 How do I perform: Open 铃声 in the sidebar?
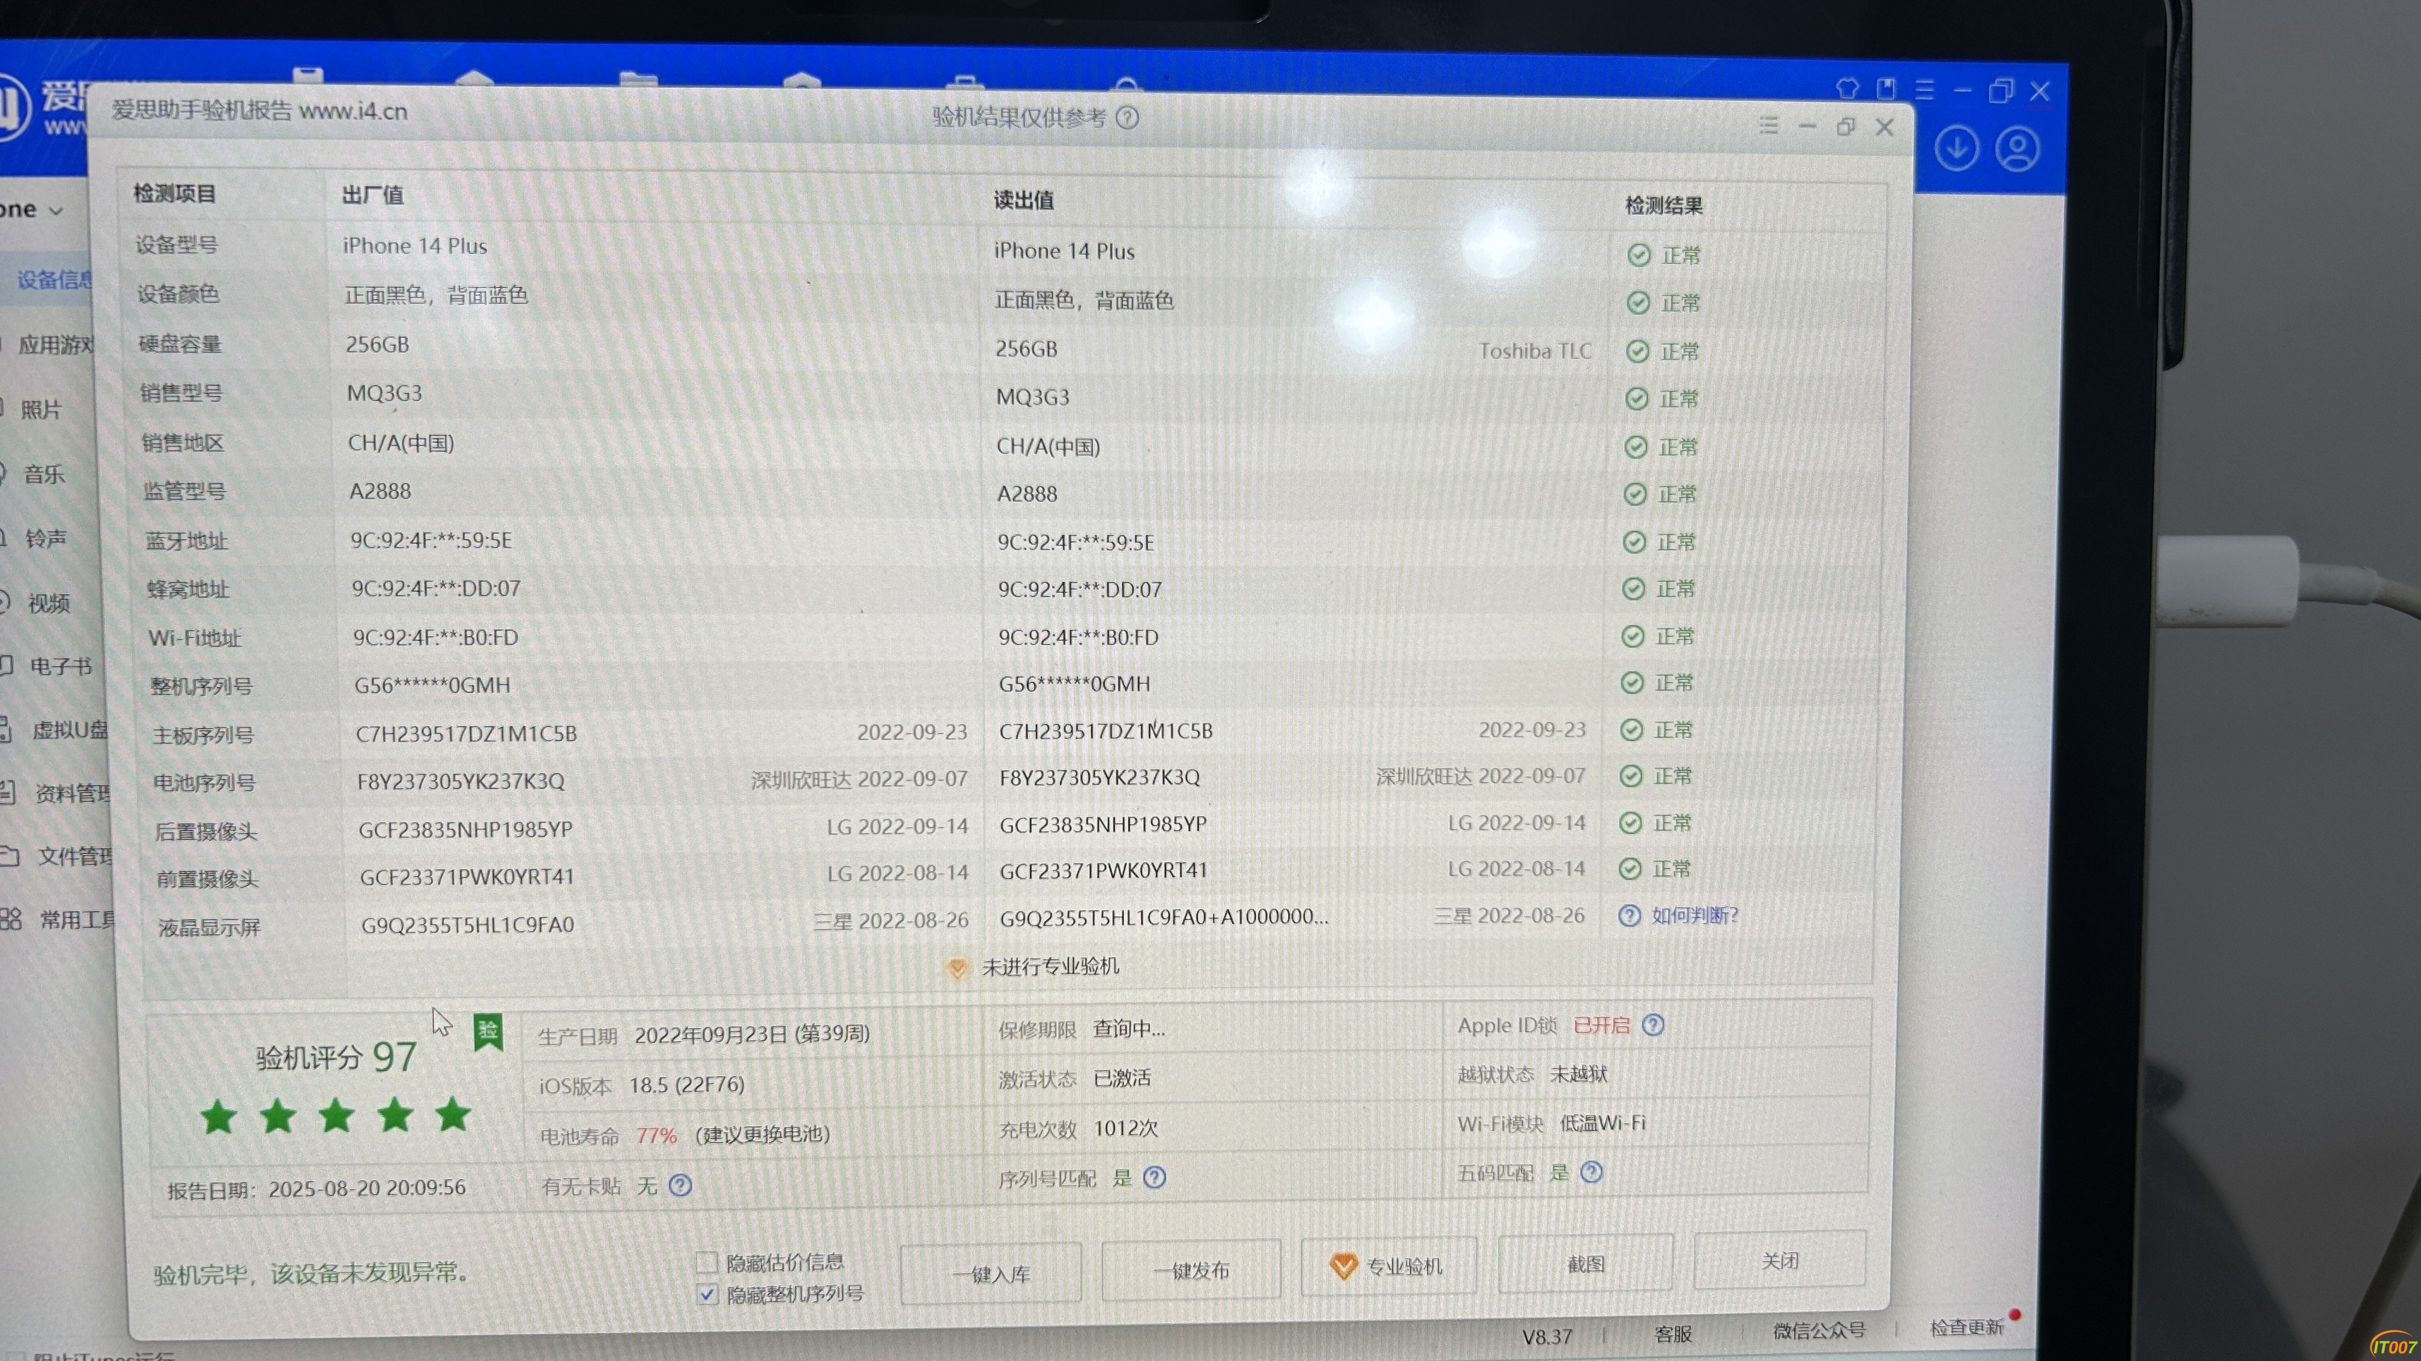click(x=46, y=538)
